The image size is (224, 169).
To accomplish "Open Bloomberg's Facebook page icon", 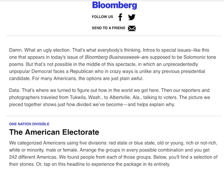I will [120, 17].
